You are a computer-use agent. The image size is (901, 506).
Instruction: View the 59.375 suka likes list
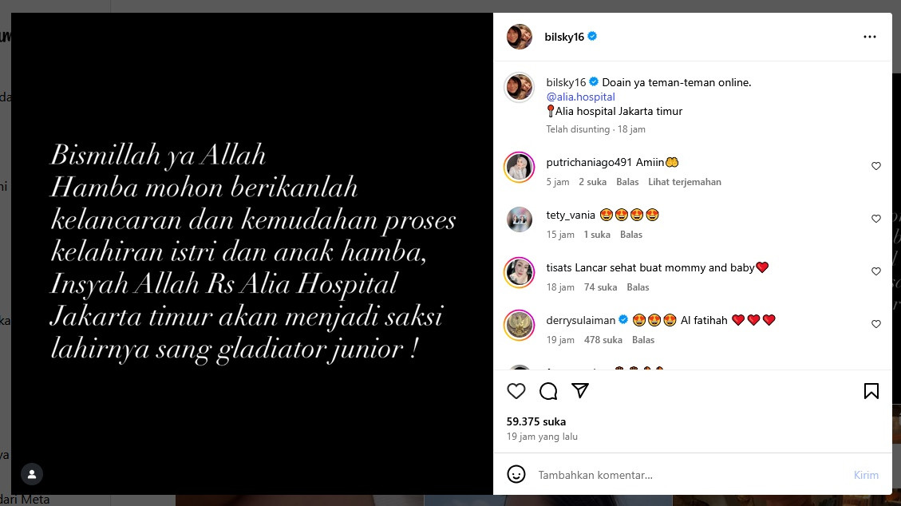coord(536,421)
